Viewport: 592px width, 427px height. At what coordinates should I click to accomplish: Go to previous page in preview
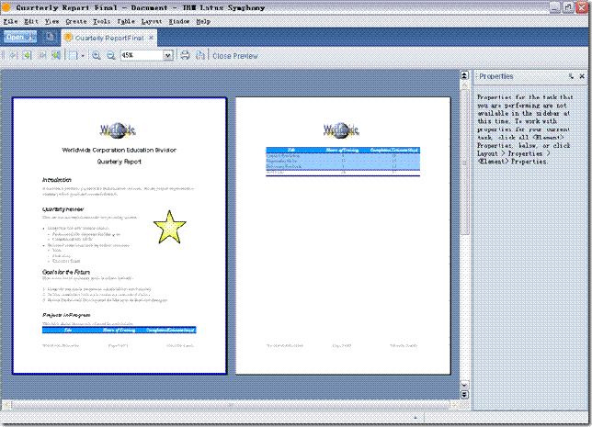28,56
